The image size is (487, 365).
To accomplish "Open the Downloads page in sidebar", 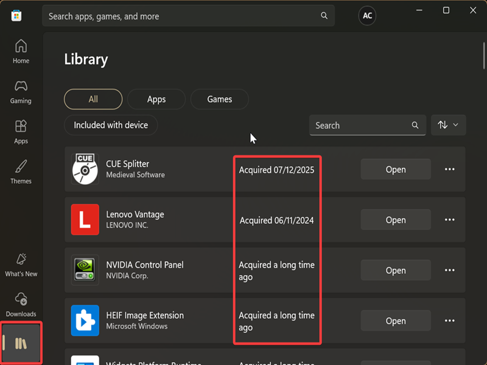I will 21,305.
